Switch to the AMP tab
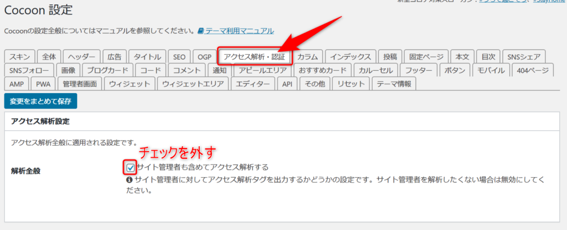Image resolution: width=567 pixels, height=230 pixels. pos(17,84)
